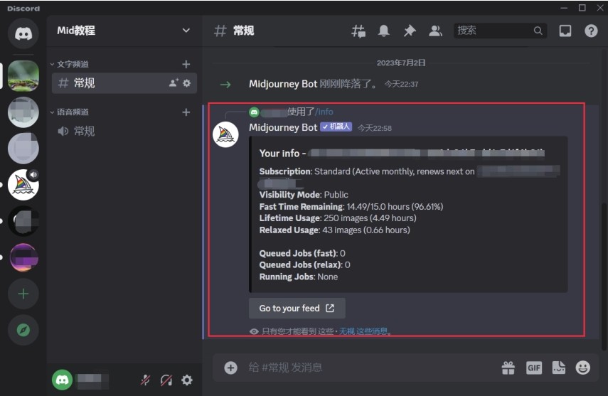Screen dimensions: 608x396
Task: Explore discoverable servers compass icon
Action: pos(23,331)
